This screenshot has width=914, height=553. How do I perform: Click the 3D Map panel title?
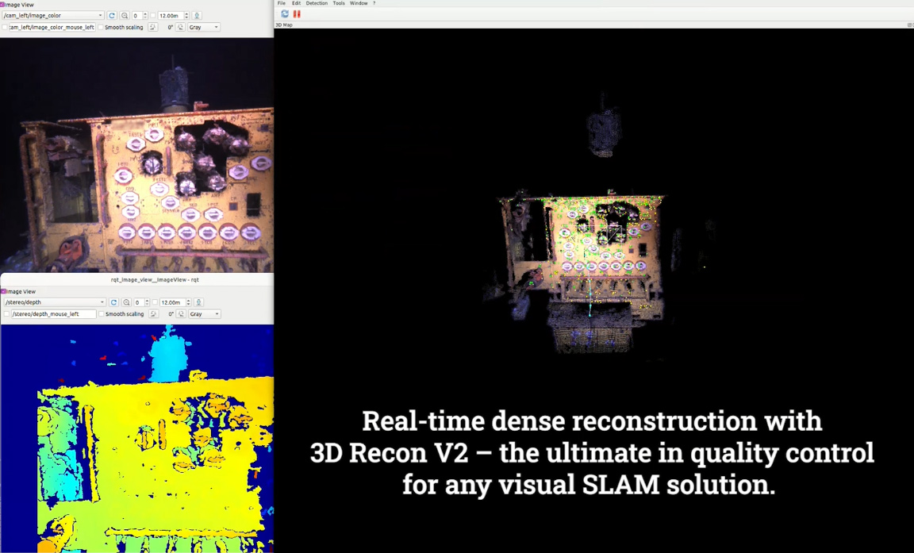click(x=285, y=25)
